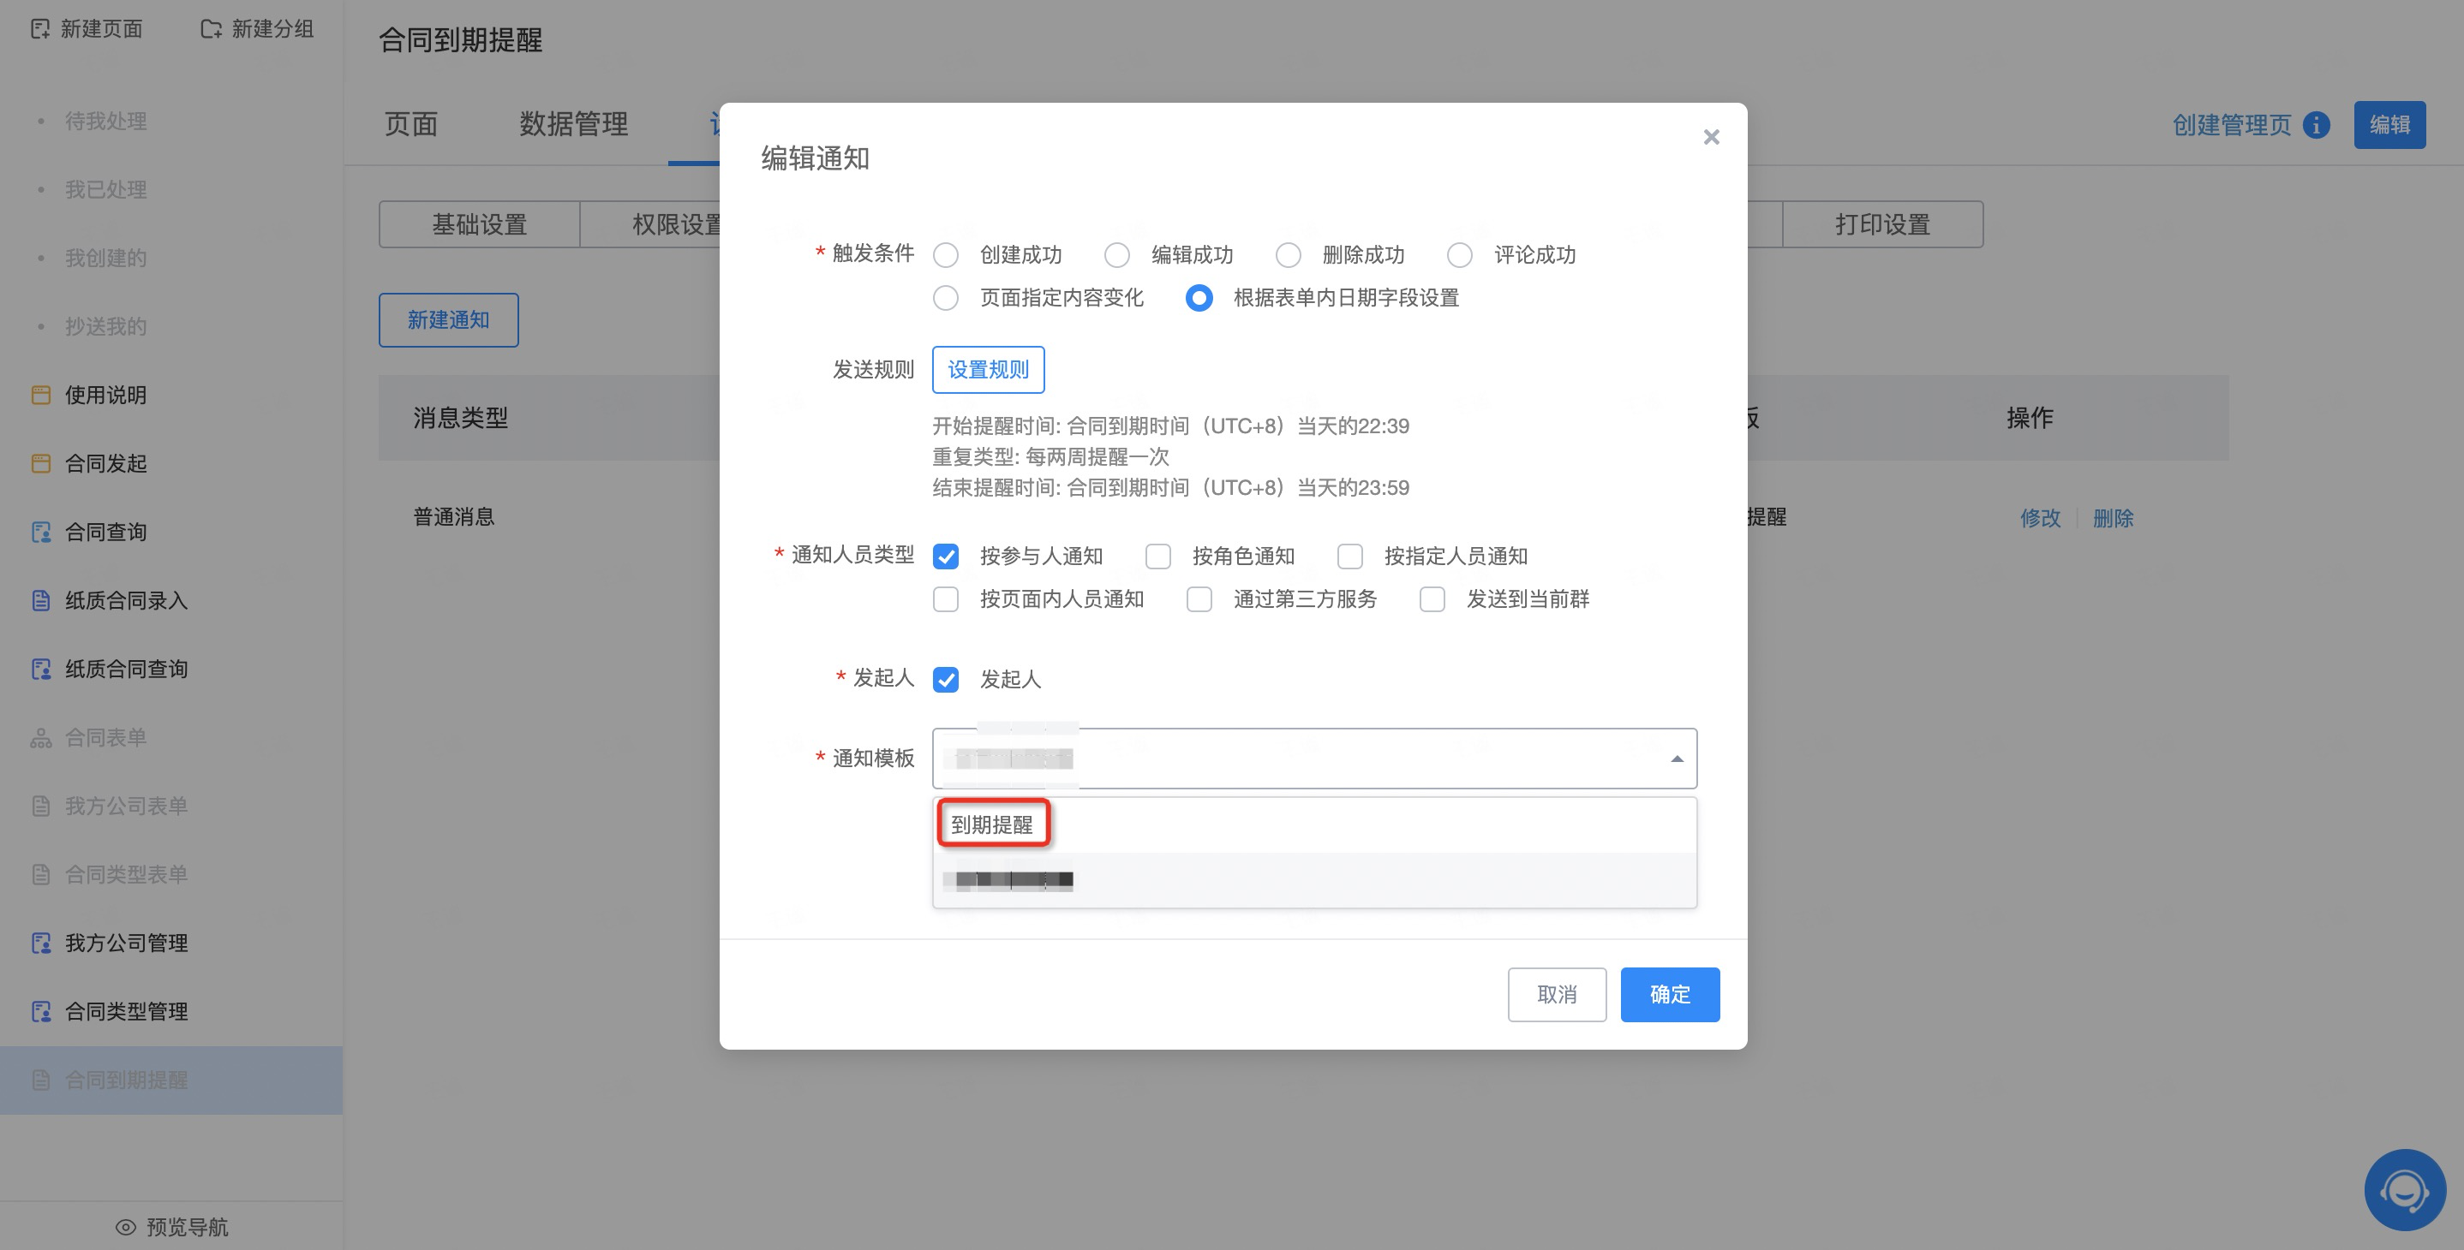
Task: Close the 编辑通知 dialog with X
Action: pos(1711,138)
